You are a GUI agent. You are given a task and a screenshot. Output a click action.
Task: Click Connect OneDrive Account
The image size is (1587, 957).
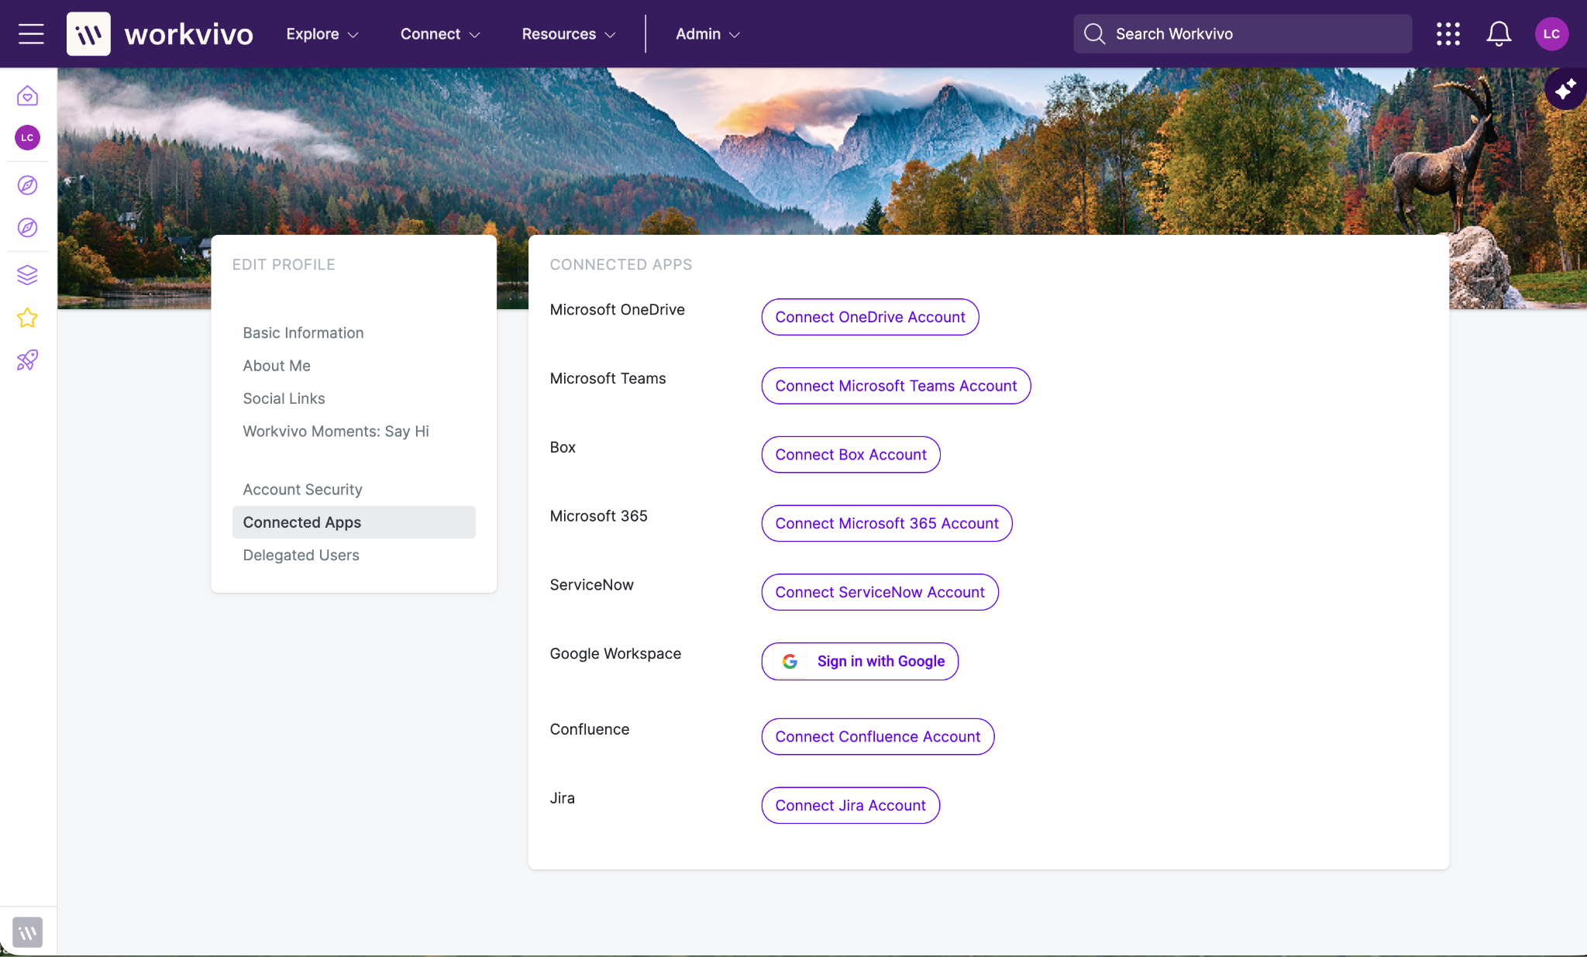[870, 317]
